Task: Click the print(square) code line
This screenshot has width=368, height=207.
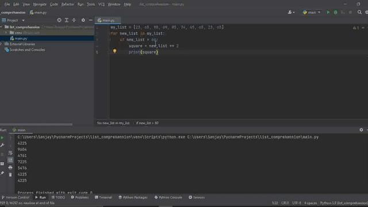Action: tap(143, 52)
